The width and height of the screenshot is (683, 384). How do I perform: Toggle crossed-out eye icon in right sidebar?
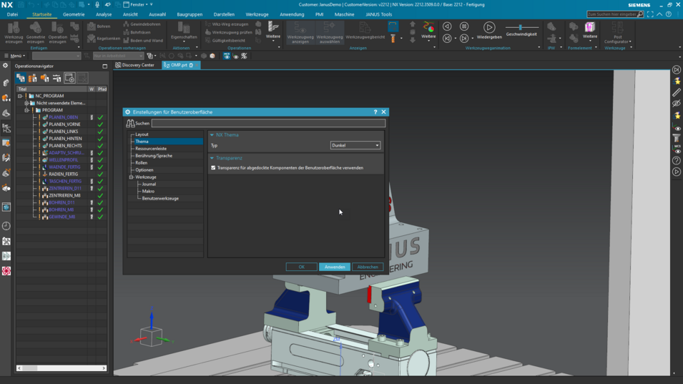677,104
